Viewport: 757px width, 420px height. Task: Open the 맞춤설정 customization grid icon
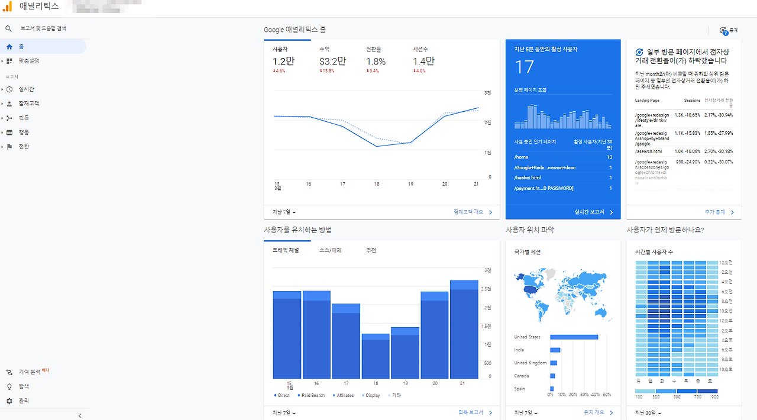point(9,61)
